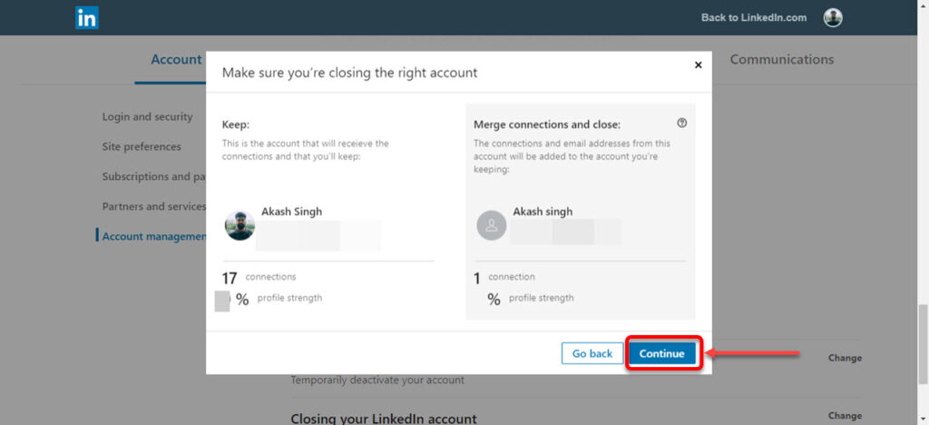Open Partners and services sidebar item
Viewport: 929px width, 425px height.
154,206
